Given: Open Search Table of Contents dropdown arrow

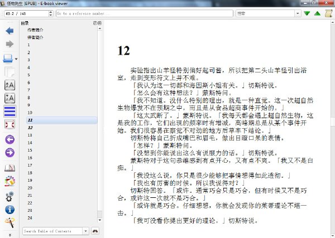Looking at the screenshot, I should tap(85, 231).
